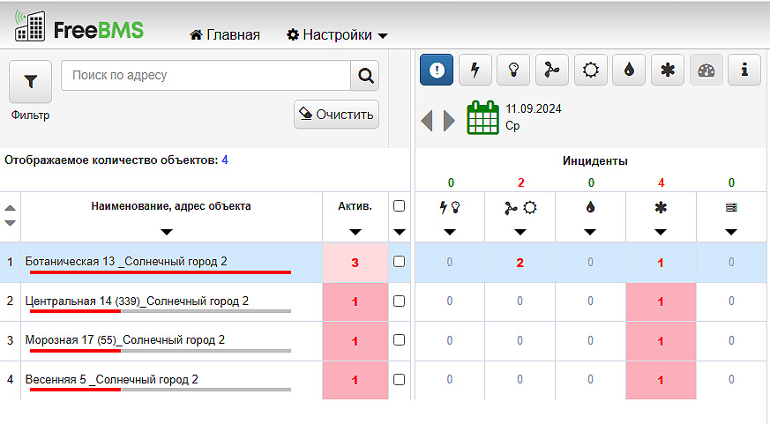Select the info tab

pos(744,70)
